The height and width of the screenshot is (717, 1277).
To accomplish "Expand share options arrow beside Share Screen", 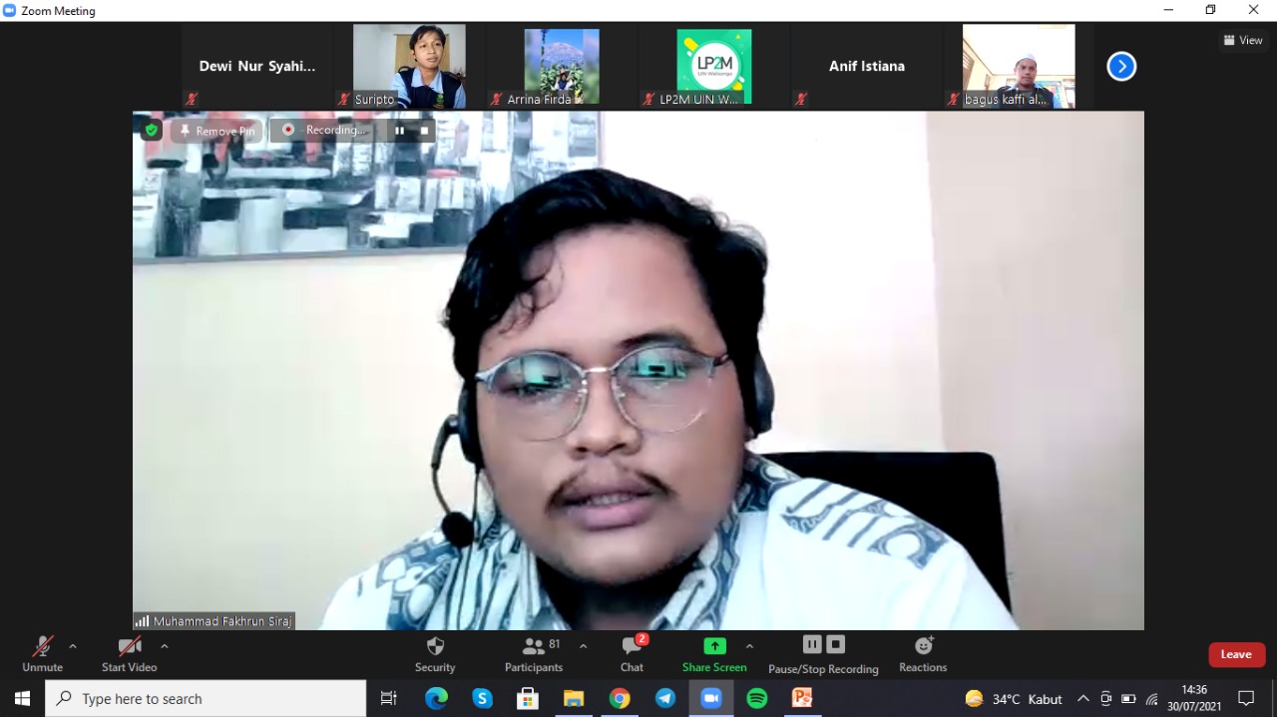I will pos(749,646).
